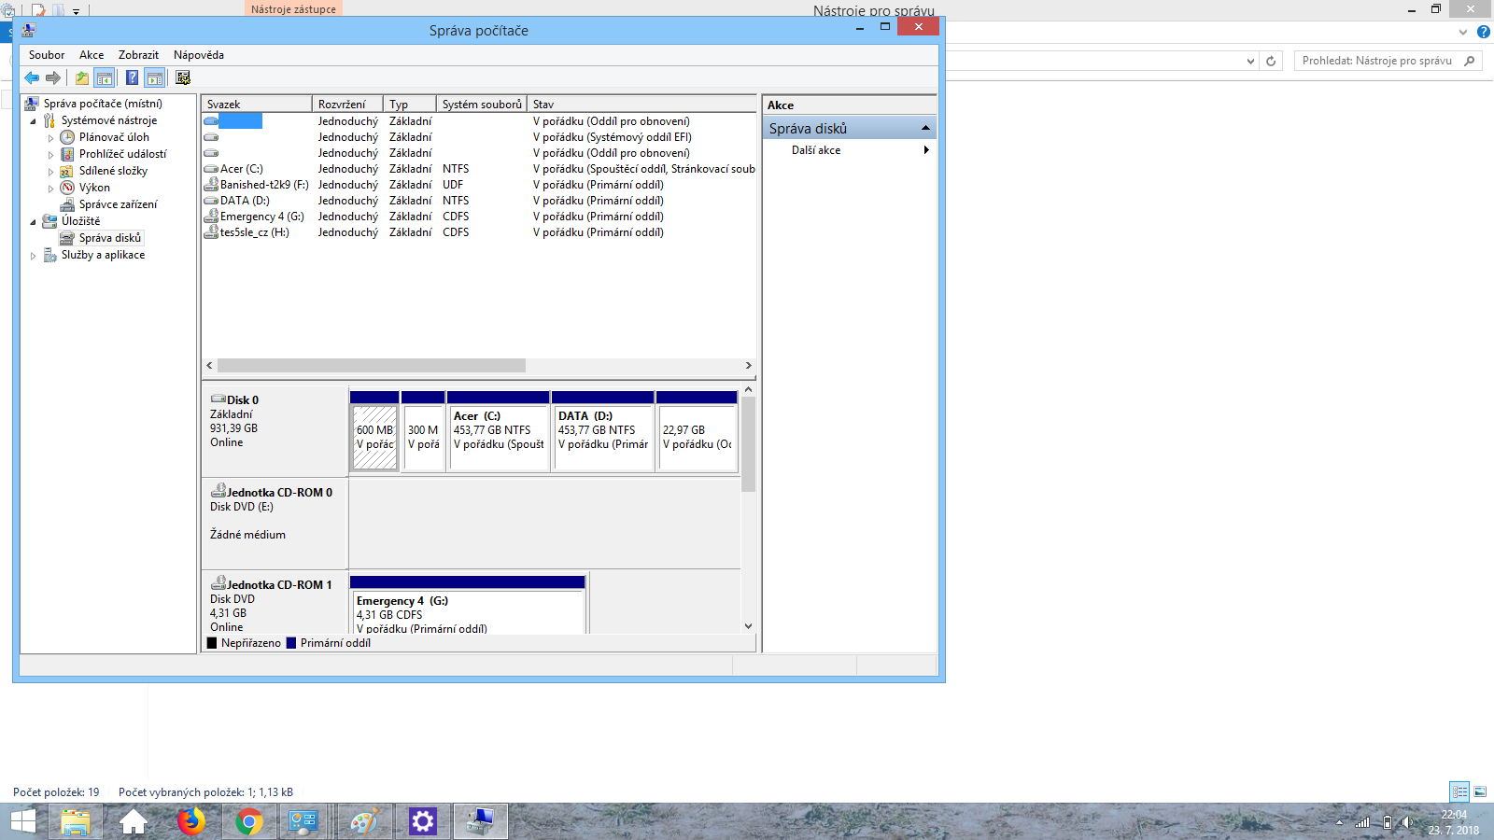The height and width of the screenshot is (840, 1494).
Task: Click the Disk 0 label panel
Action: pyautogui.click(x=275, y=430)
